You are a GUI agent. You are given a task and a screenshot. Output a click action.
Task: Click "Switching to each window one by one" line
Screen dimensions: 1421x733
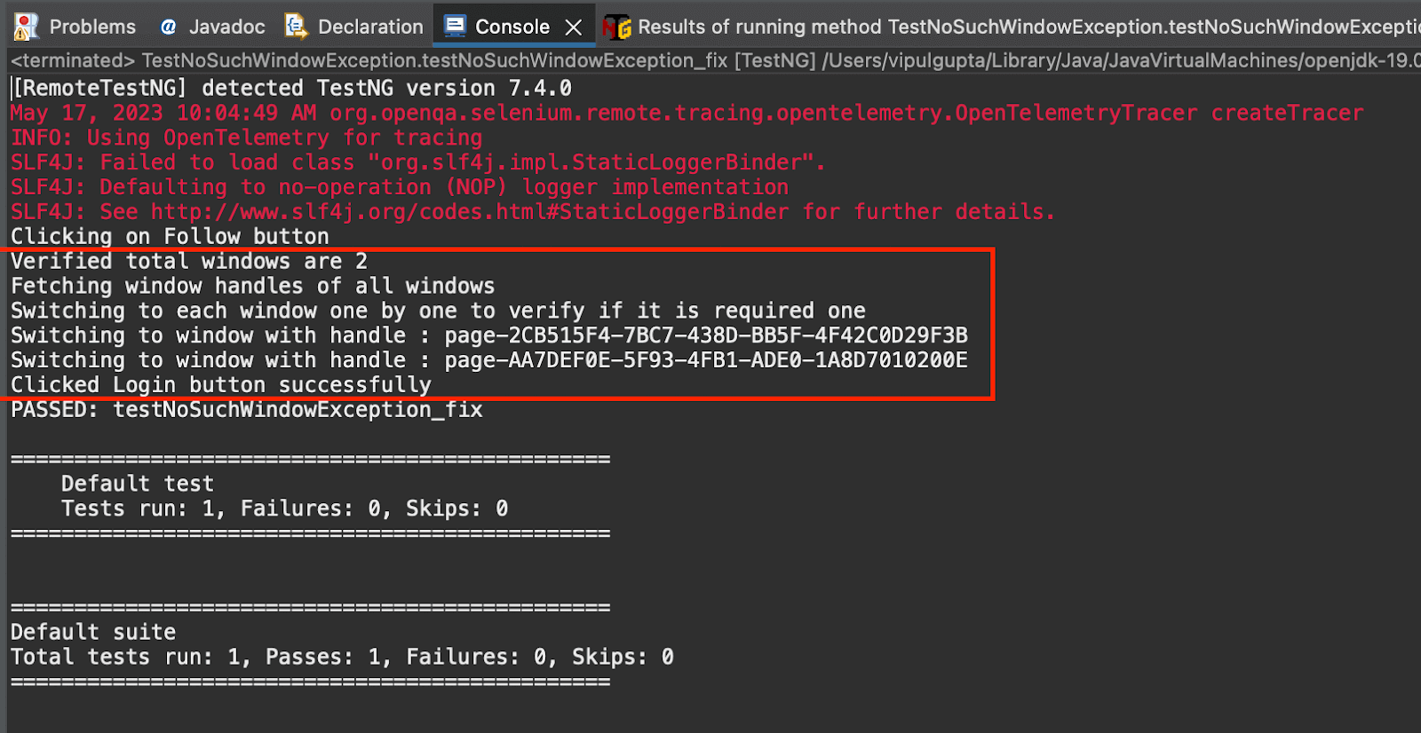point(438,311)
